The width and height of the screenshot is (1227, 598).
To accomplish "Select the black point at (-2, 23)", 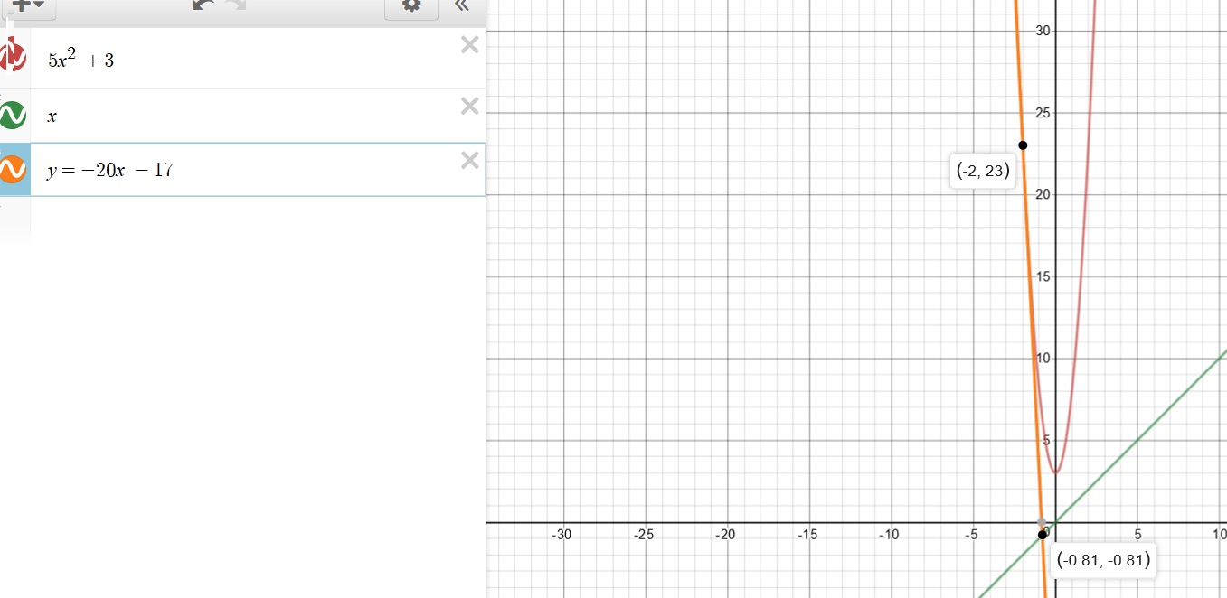I will pyautogui.click(x=1023, y=145).
